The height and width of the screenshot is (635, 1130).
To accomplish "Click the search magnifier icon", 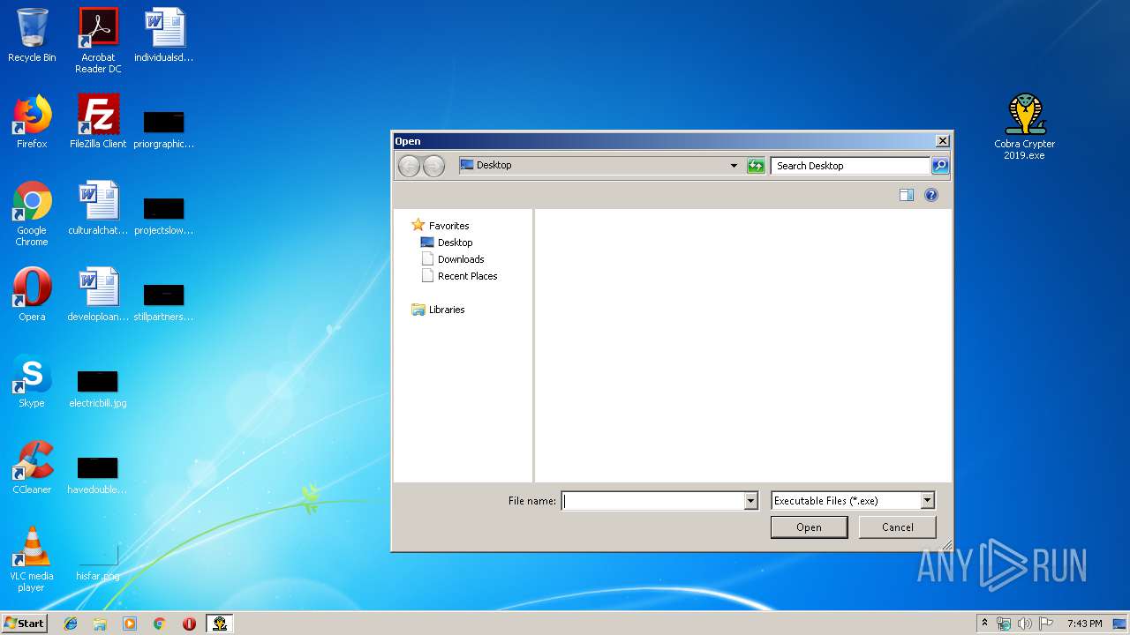I will coord(940,166).
